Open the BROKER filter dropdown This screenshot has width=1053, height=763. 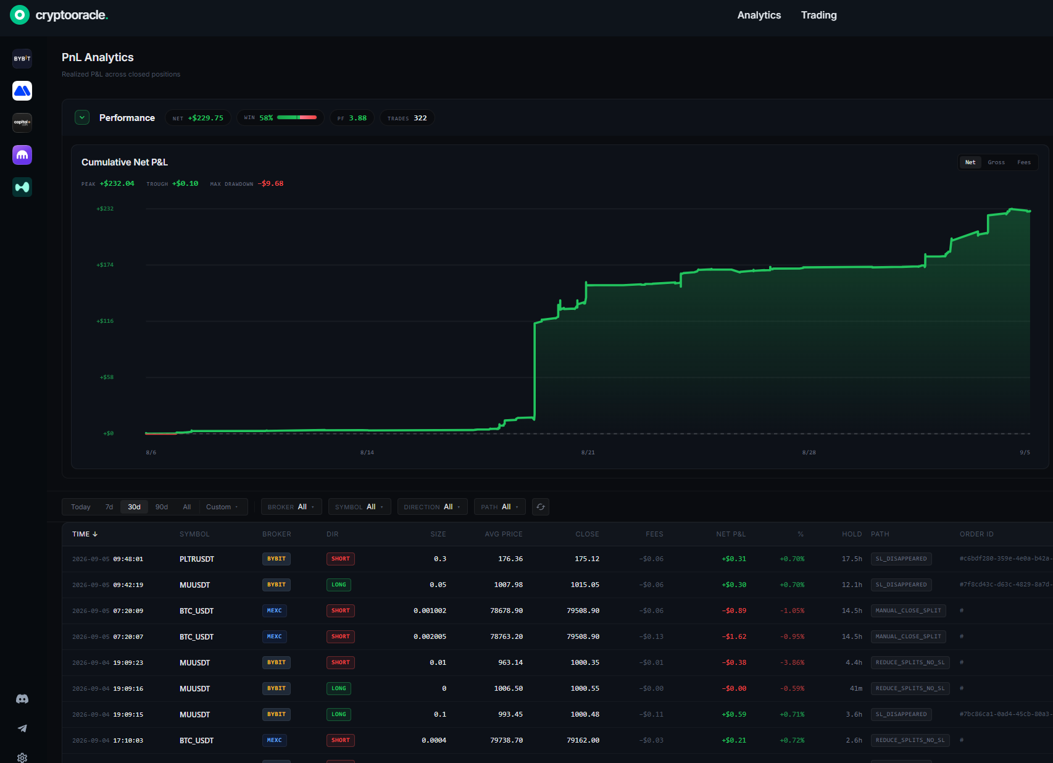click(291, 507)
